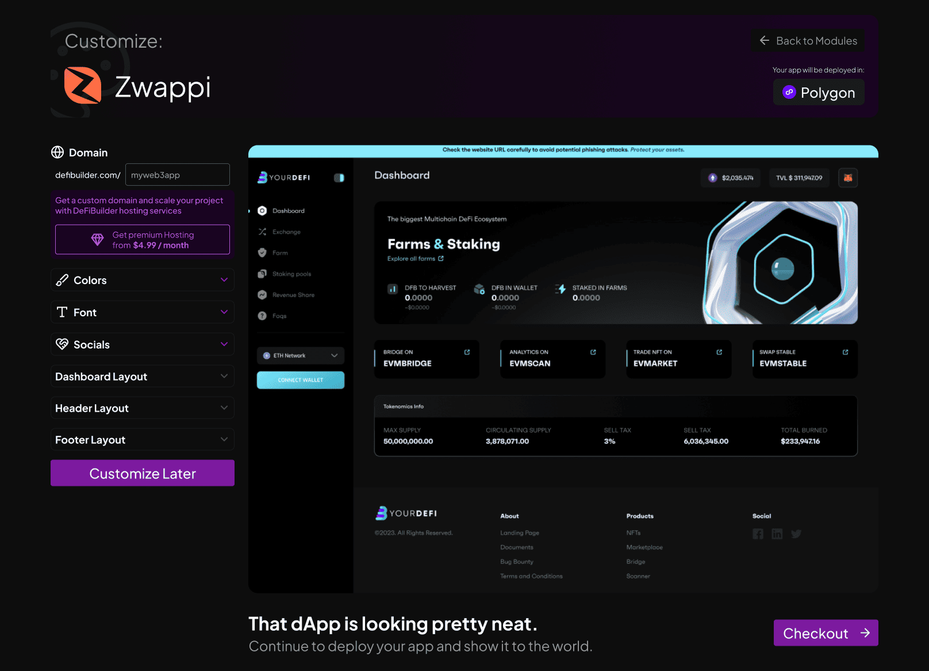Click the YOURDEFI sidebar logo

click(x=284, y=178)
